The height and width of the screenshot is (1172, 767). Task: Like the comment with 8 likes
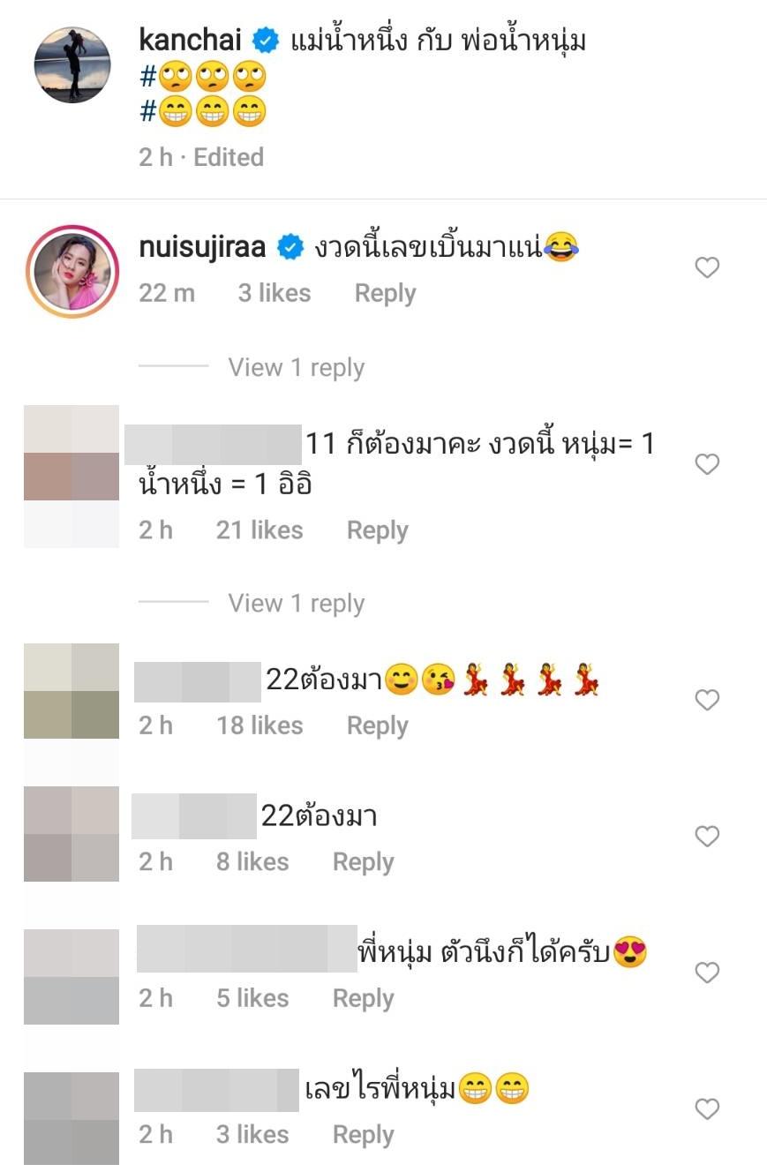(x=707, y=836)
